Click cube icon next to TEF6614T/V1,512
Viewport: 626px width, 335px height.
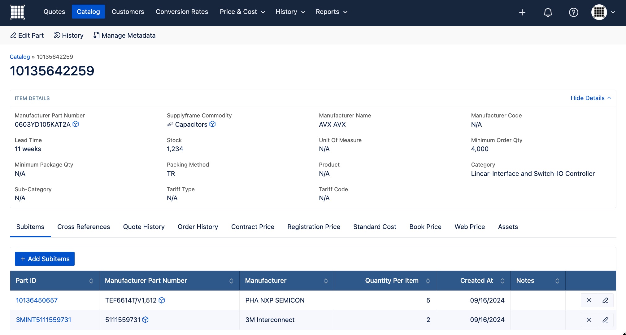click(x=162, y=300)
